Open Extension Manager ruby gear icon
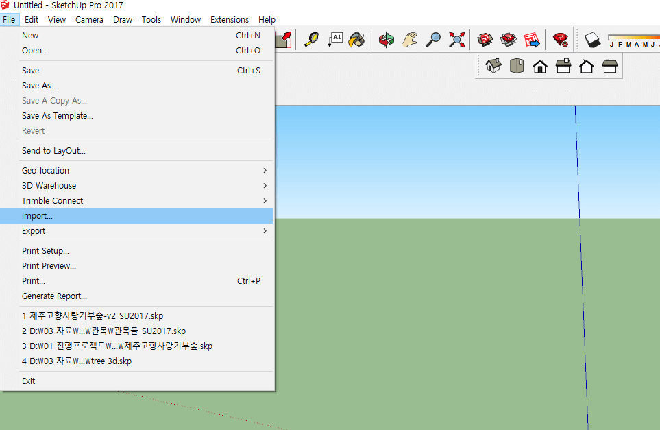This screenshot has height=430, width=660. (x=560, y=40)
